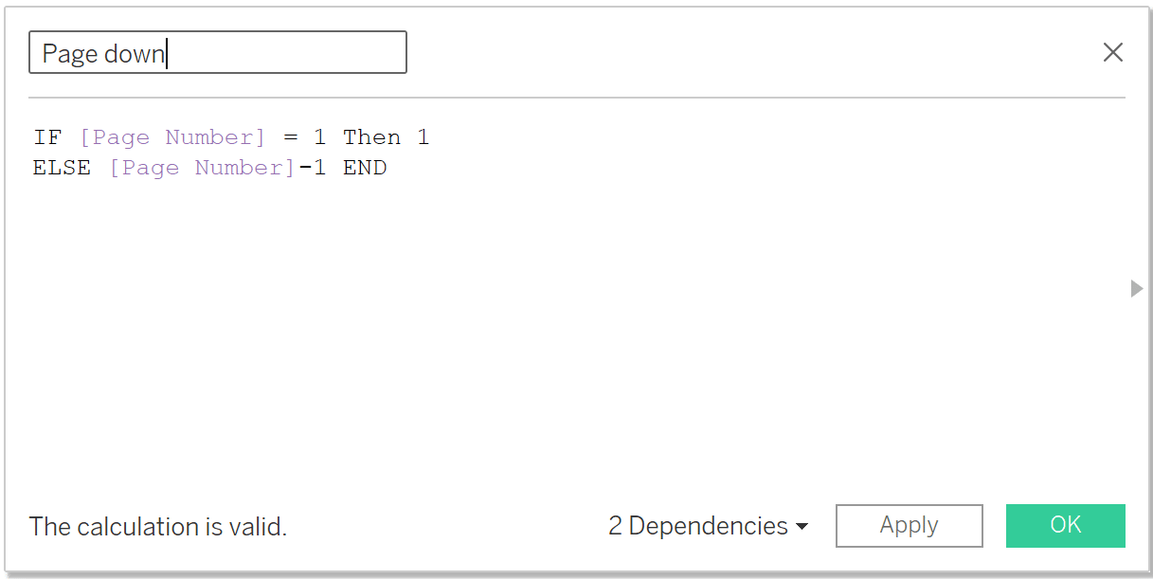Click the small caret beside 2 Dependencies

(802, 527)
